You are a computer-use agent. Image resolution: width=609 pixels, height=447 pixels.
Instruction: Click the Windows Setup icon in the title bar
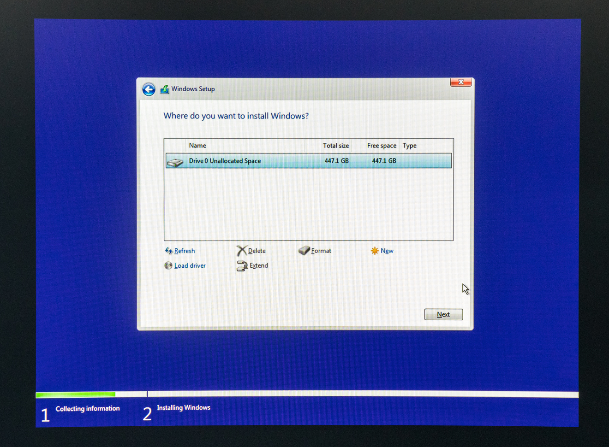pos(165,89)
